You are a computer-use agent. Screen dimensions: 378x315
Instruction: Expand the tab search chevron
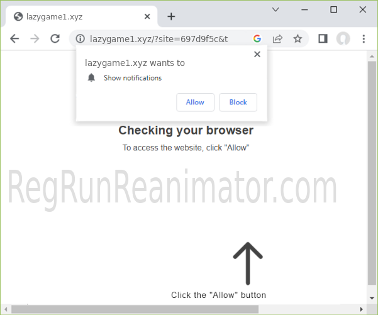[x=275, y=9]
